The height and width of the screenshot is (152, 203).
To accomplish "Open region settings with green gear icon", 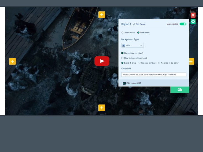I will point(193,22).
